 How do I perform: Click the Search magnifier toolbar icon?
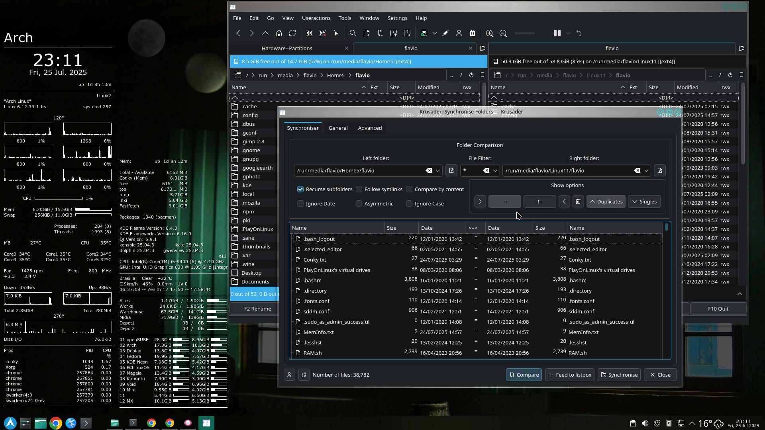pyautogui.click(x=353, y=33)
